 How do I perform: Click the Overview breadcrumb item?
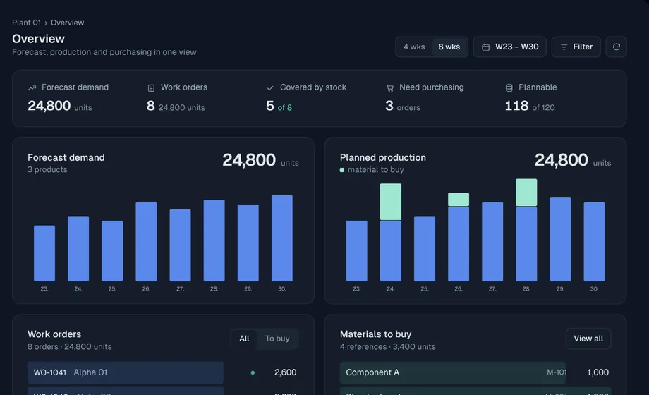68,23
